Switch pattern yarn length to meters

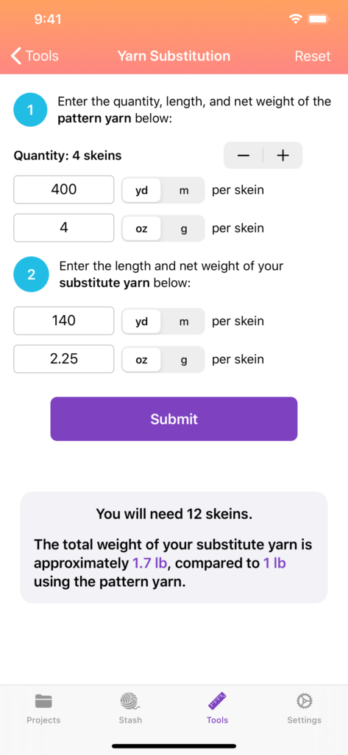[x=184, y=191]
